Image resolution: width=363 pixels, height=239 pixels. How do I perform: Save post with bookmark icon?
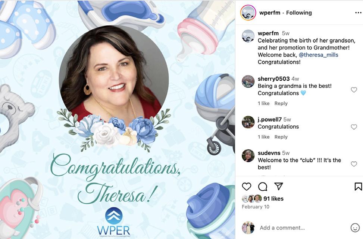(x=358, y=186)
